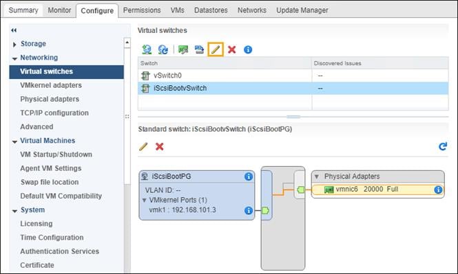Open VM Startup/Shutdown
458x274 pixels.
[56, 155]
